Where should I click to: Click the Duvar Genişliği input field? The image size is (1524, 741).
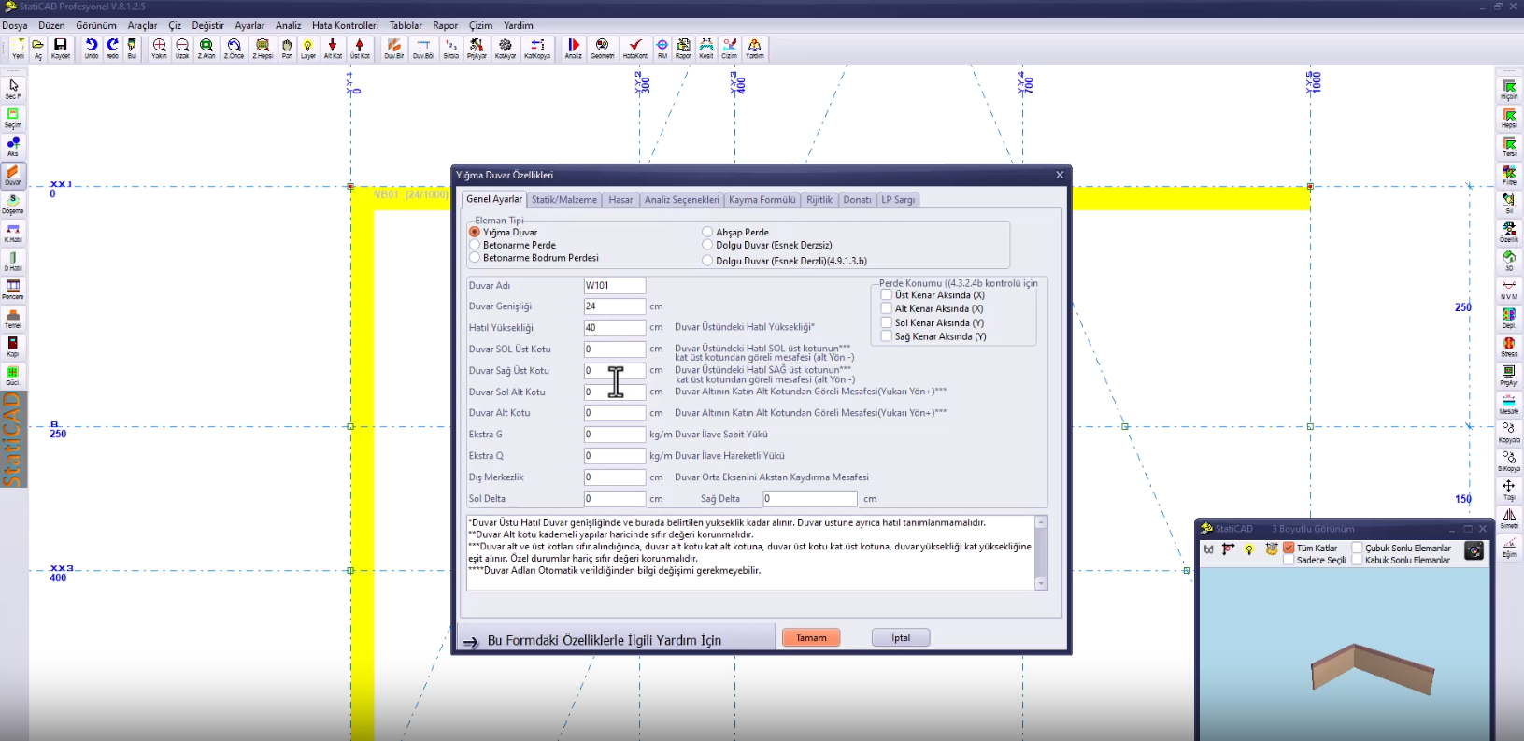tap(614, 306)
